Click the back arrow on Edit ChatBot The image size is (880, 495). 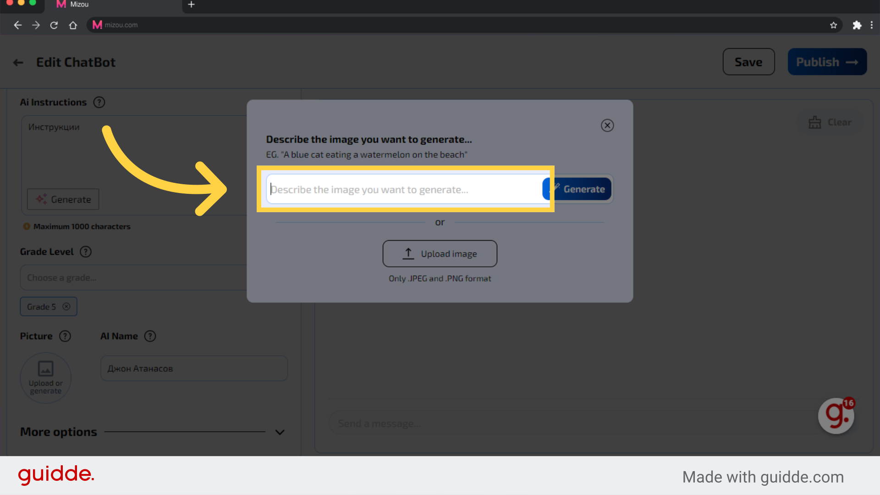[19, 61]
